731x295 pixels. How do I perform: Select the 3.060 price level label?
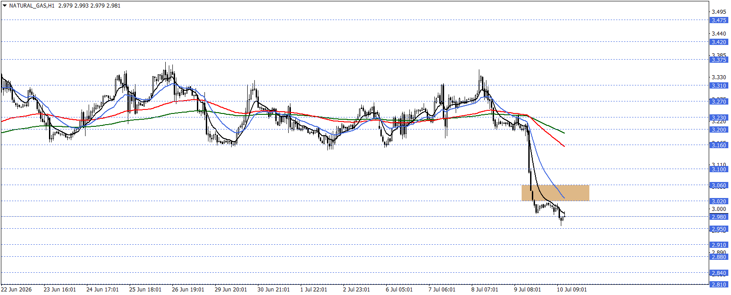pyautogui.click(x=719, y=185)
